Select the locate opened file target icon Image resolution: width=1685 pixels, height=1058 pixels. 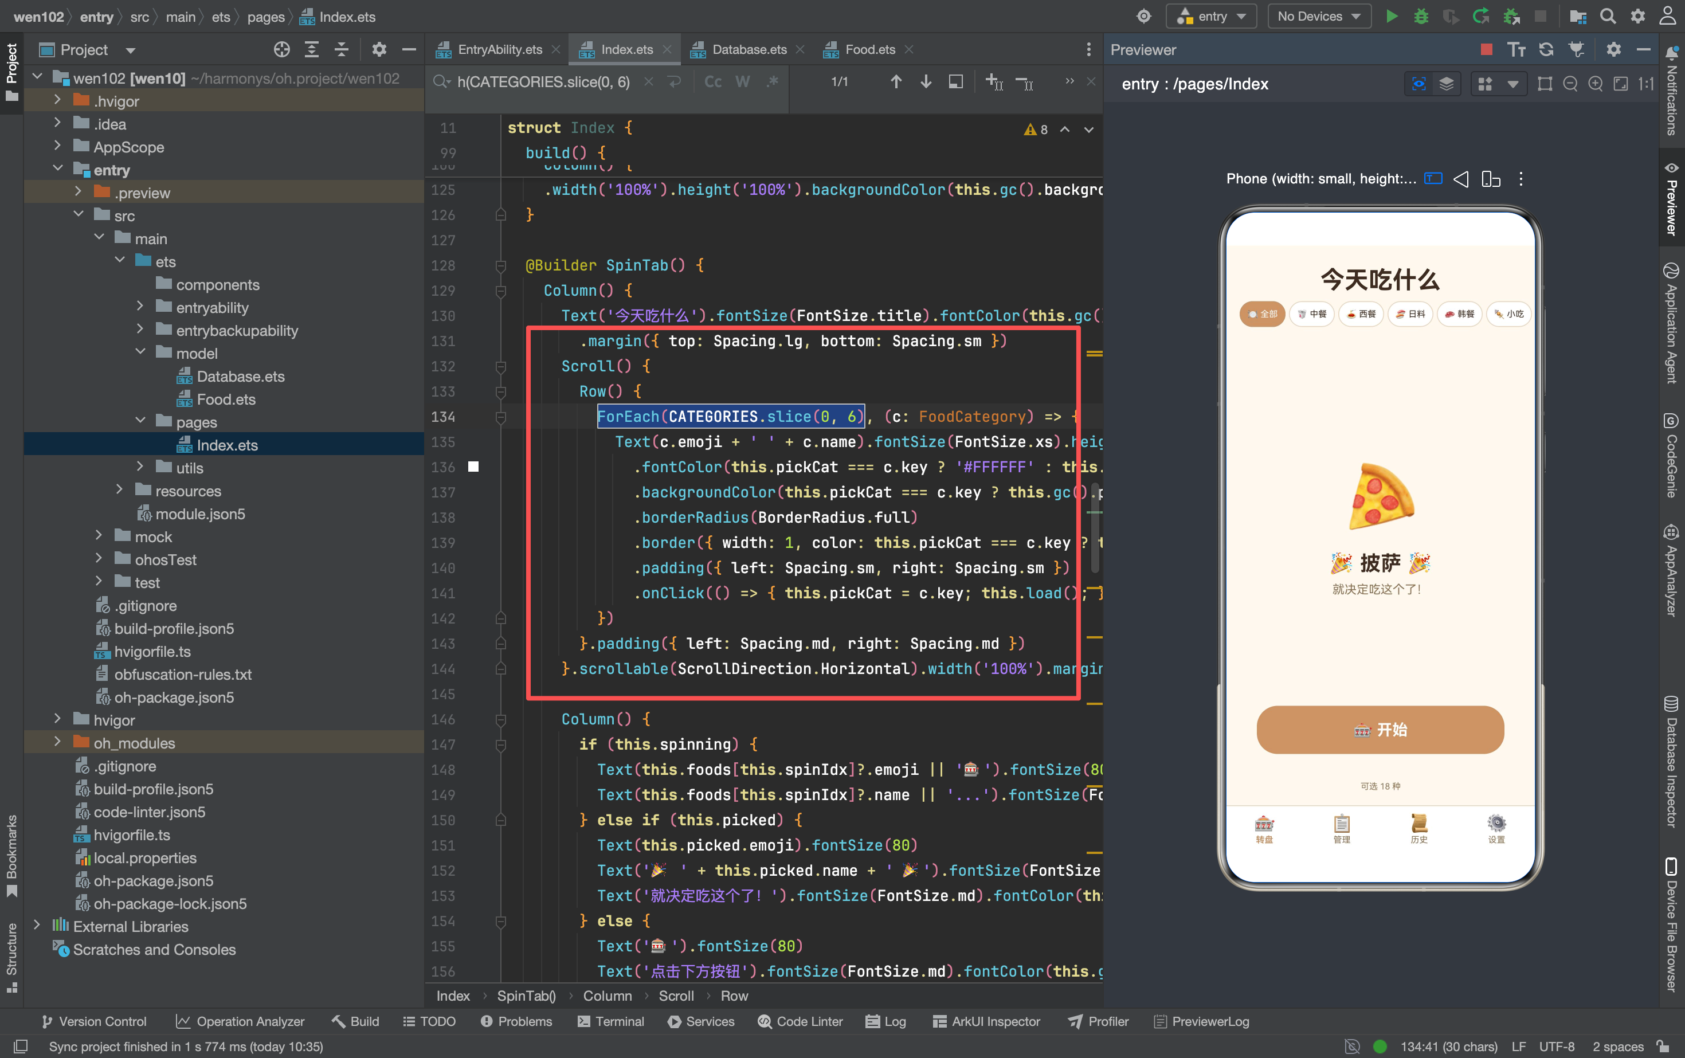pyautogui.click(x=281, y=50)
